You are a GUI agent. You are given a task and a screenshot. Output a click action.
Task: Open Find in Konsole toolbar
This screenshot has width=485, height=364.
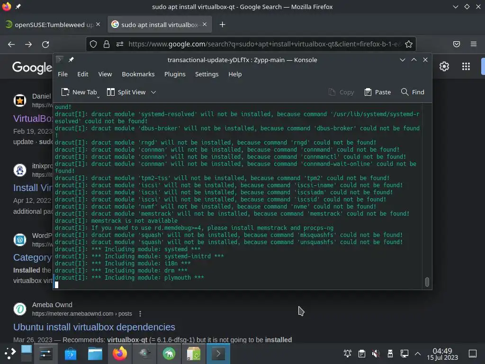click(x=413, y=92)
